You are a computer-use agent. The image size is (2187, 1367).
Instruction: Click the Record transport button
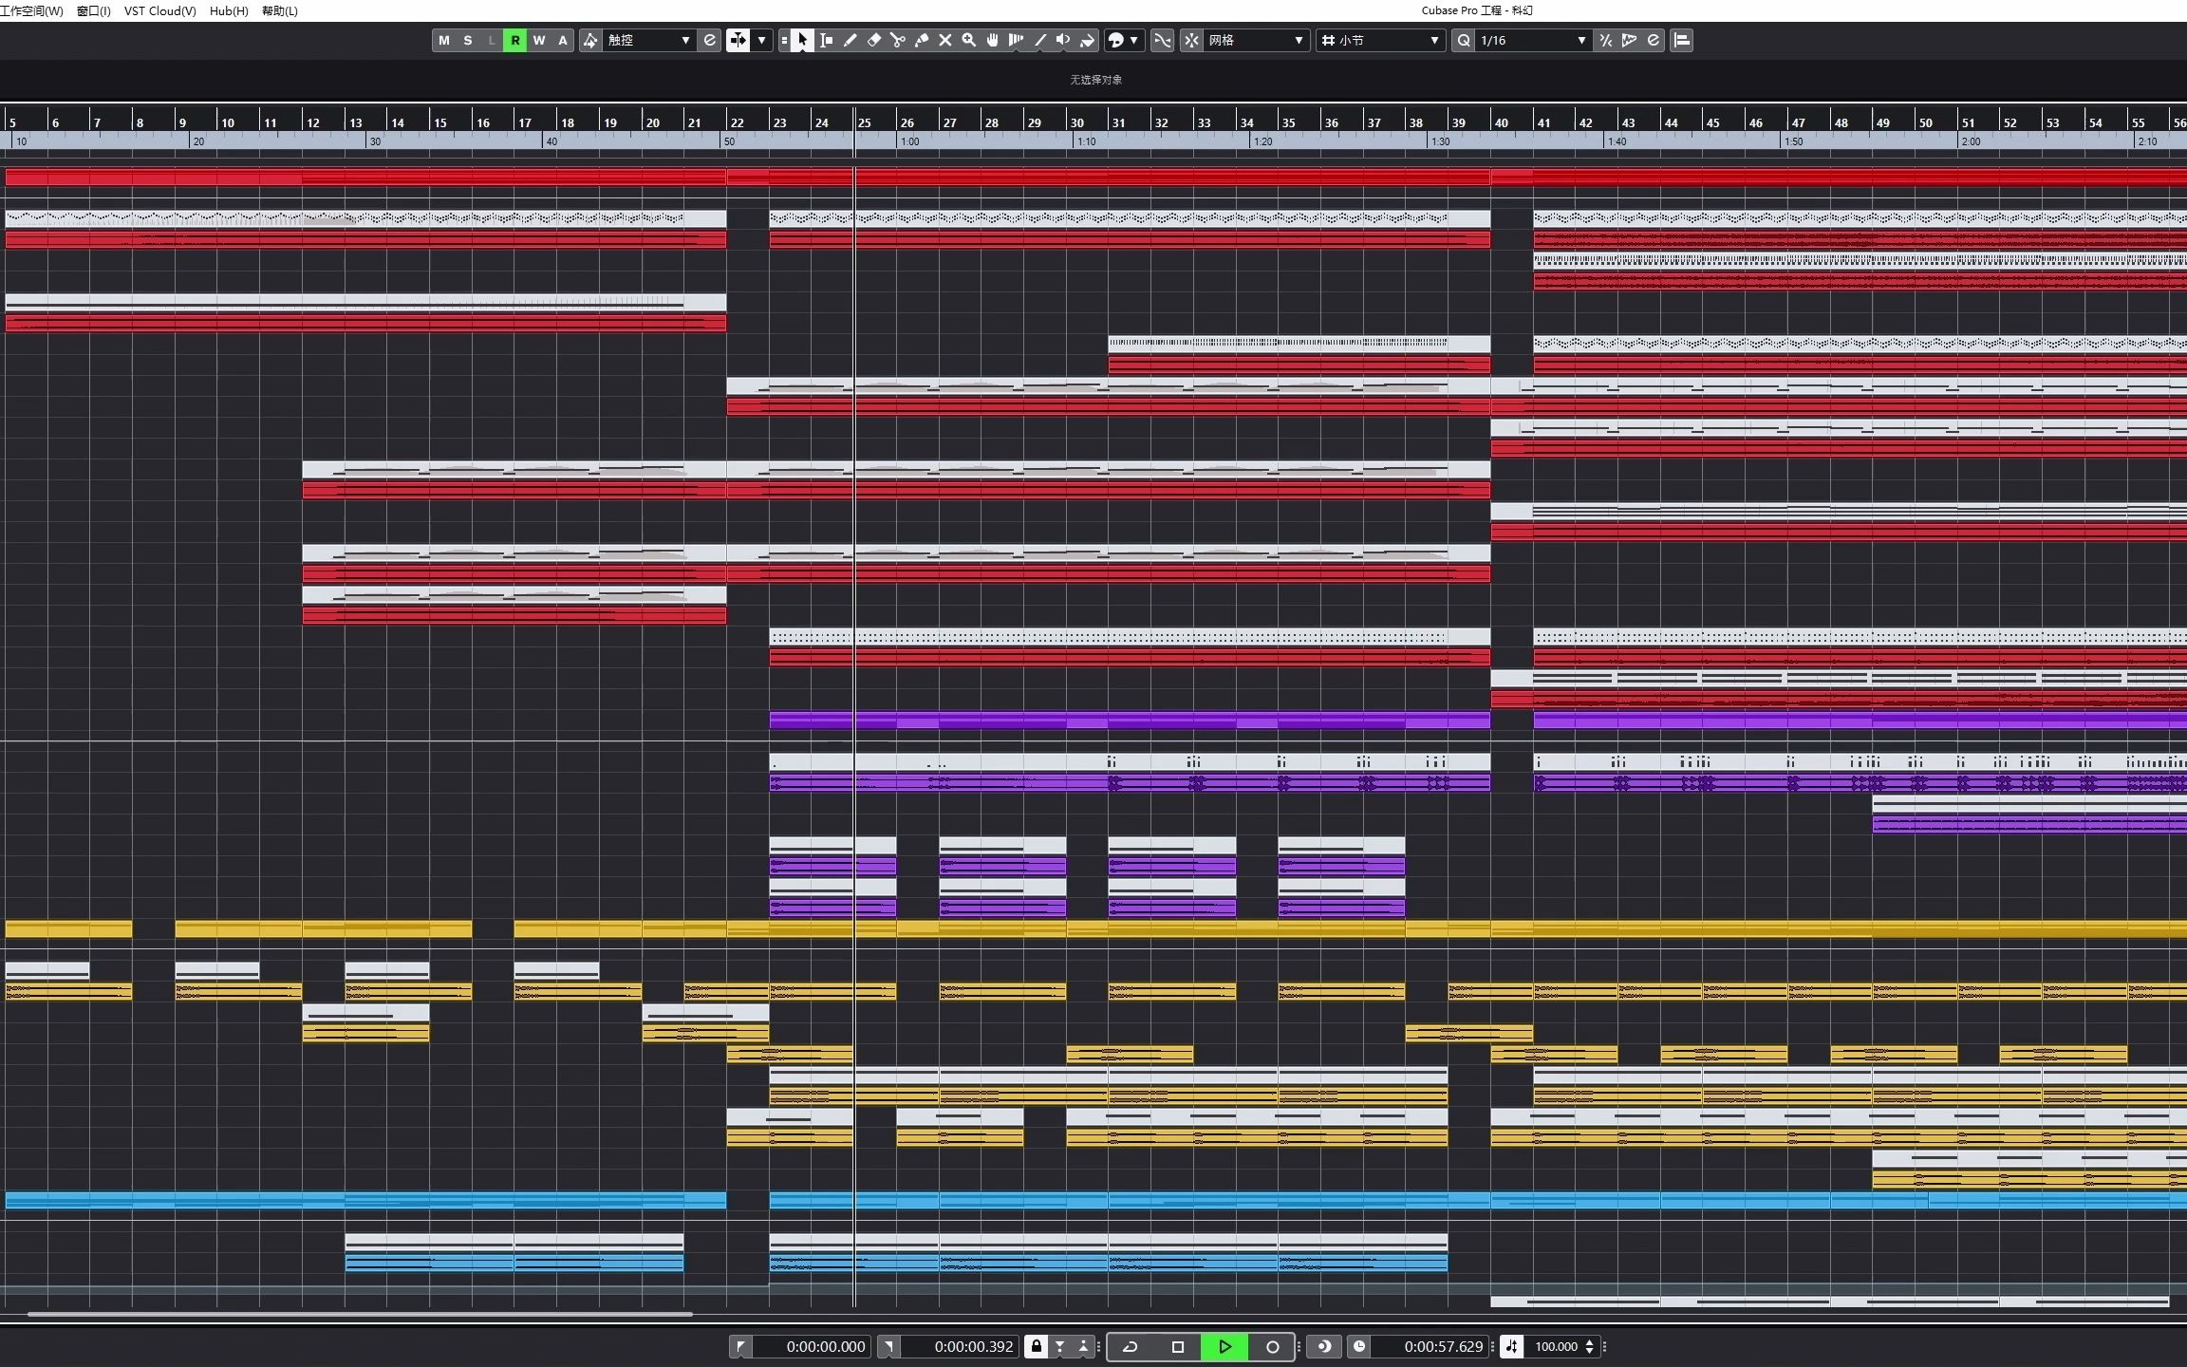1273,1346
